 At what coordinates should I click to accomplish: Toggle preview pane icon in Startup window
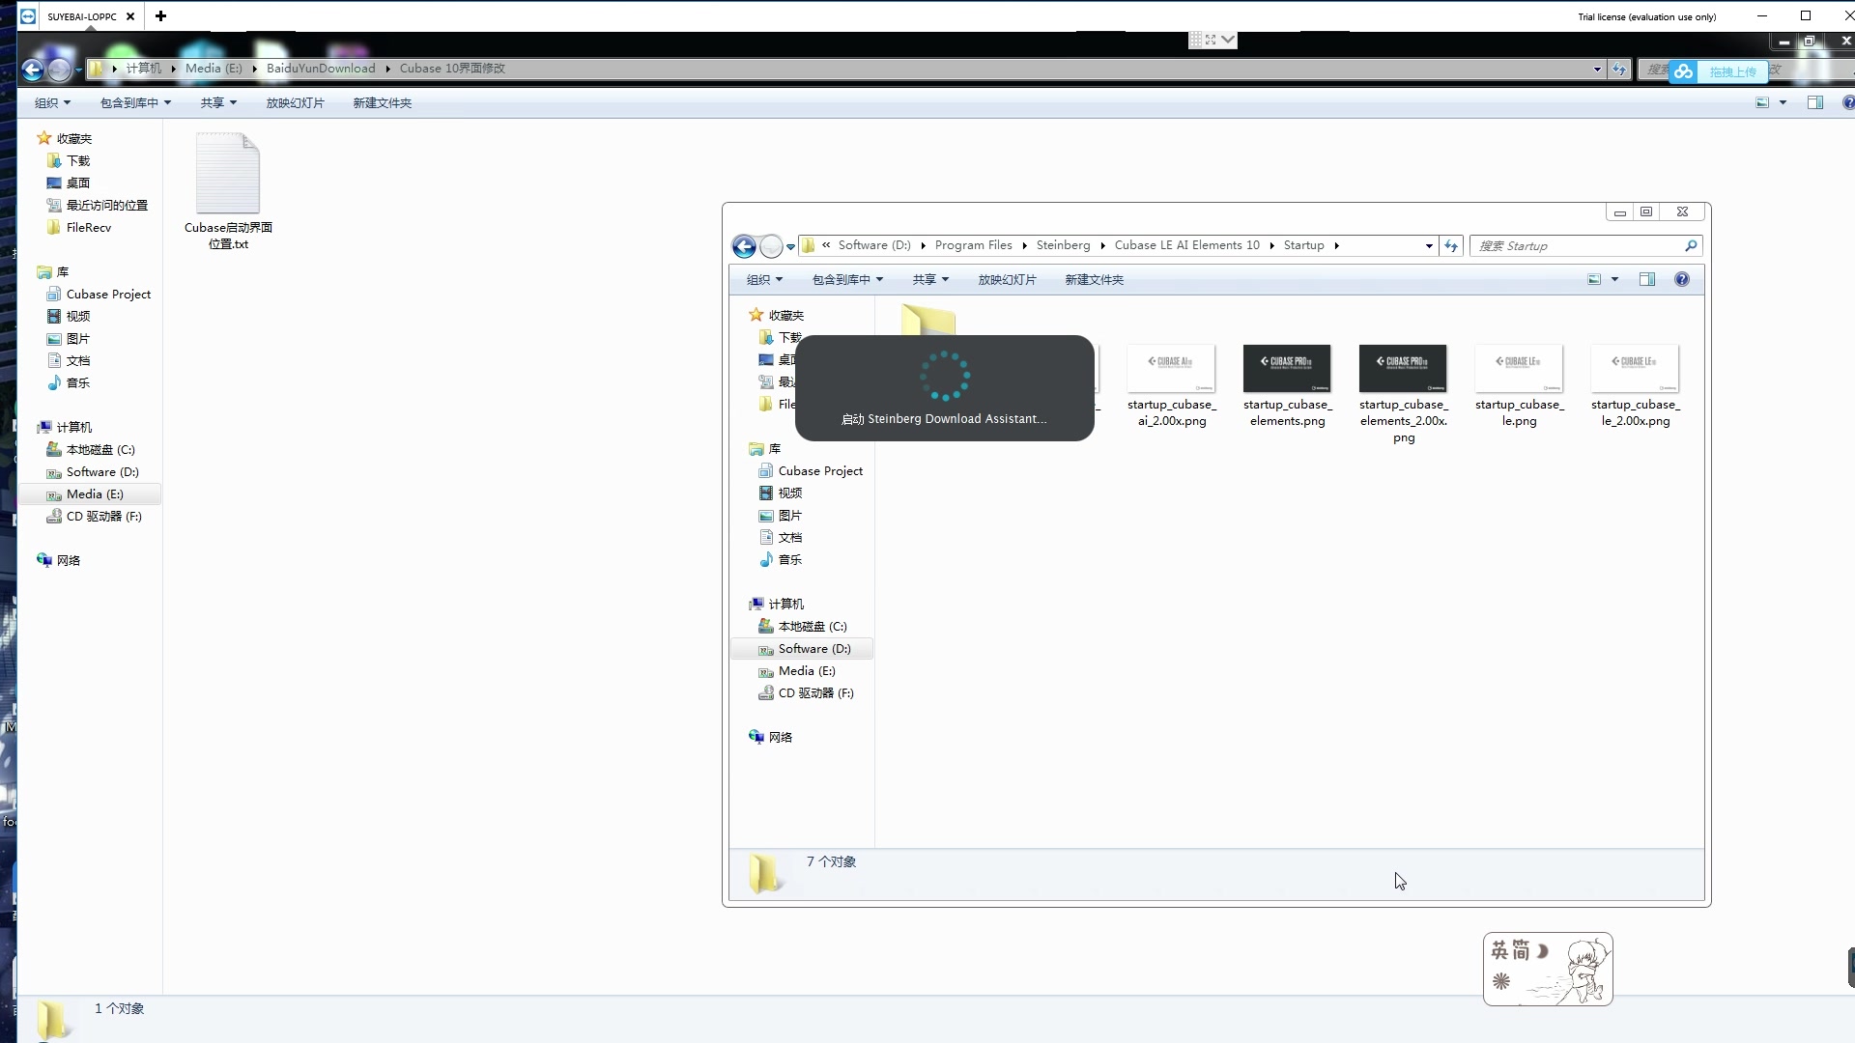click(x=1647, y=280)
